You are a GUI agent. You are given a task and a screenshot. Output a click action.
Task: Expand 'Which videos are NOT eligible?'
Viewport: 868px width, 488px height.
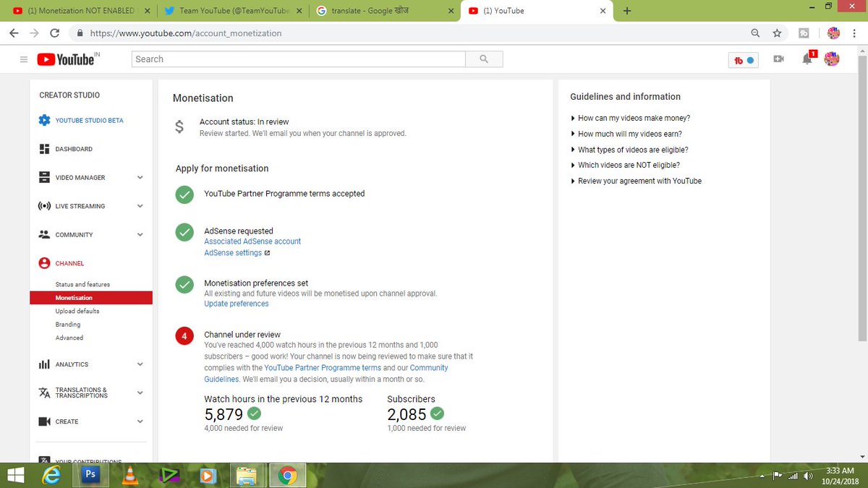tap(625, 165)
